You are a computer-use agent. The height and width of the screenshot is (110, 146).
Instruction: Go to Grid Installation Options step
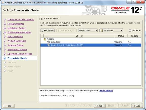[19, 32]
